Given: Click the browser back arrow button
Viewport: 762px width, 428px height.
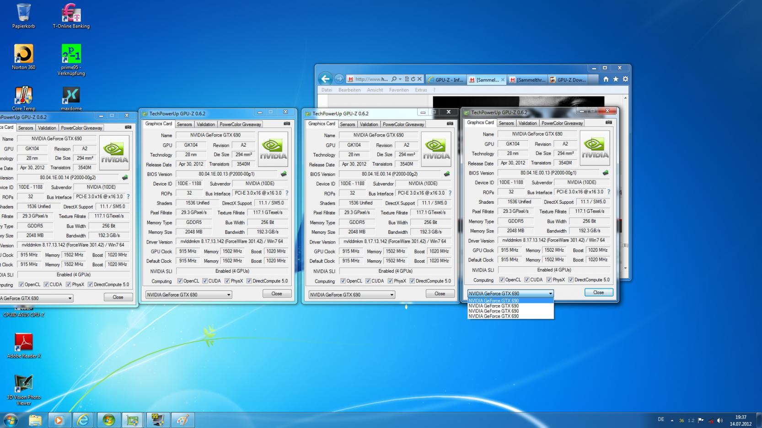Looking at the screenshot, I should click(x=325, y=79).
